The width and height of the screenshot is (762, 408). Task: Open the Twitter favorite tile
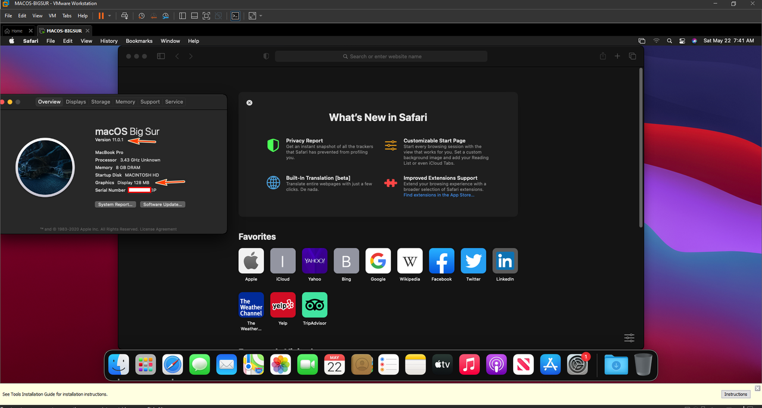click(x=473, y=261)
